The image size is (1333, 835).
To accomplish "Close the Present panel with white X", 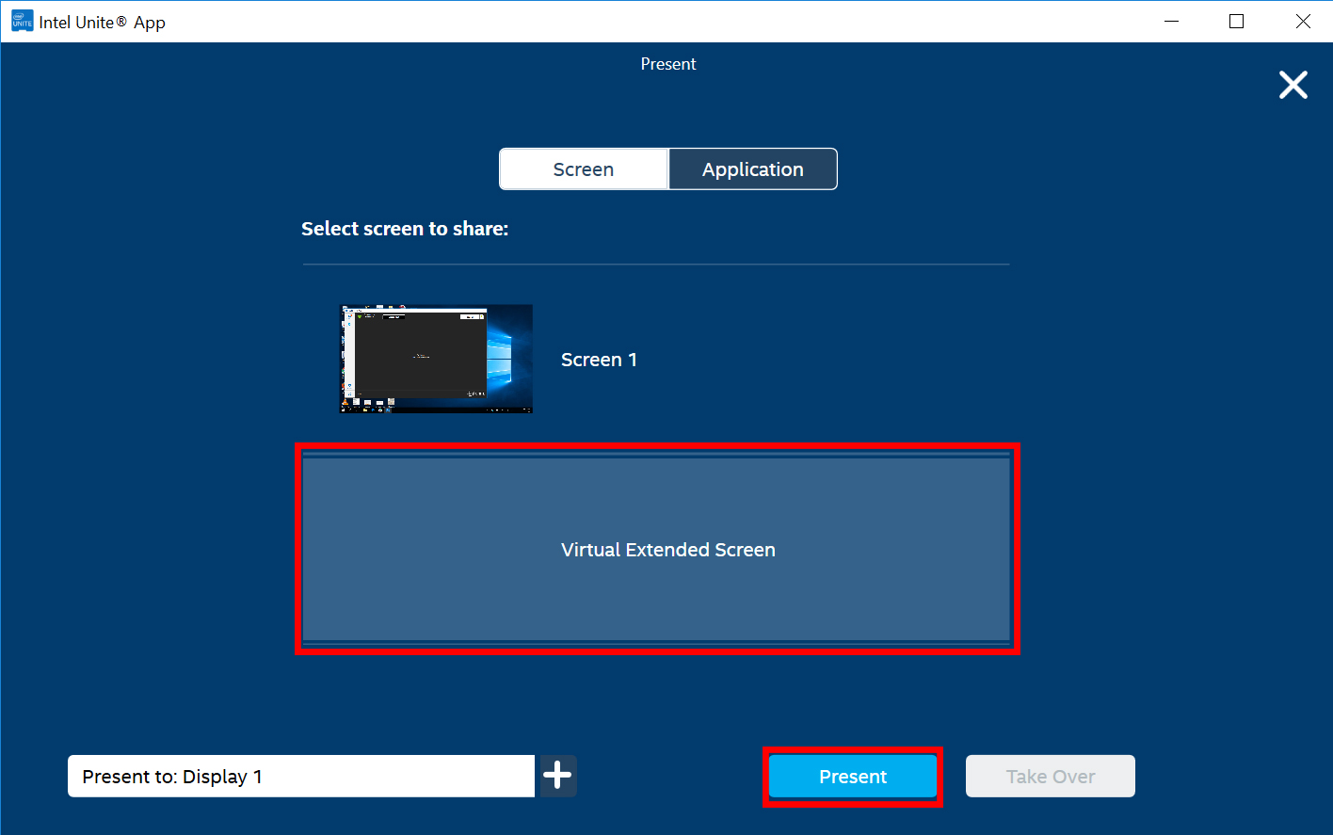I will [1293, 85].
